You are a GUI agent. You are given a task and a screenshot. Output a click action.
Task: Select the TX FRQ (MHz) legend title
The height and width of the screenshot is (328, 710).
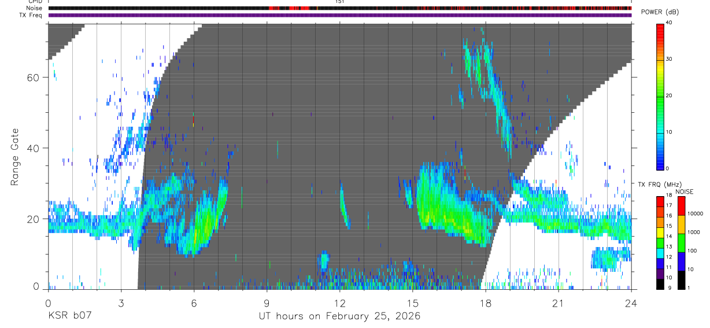pos(659,184)
